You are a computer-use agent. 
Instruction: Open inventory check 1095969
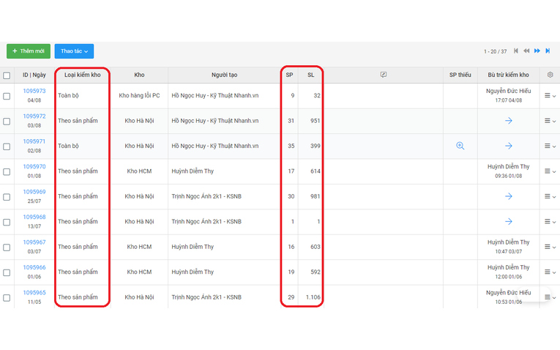tap(34, 192)
